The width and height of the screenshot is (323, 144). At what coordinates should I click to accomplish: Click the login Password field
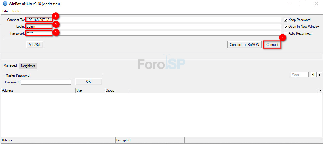[153, 33]
